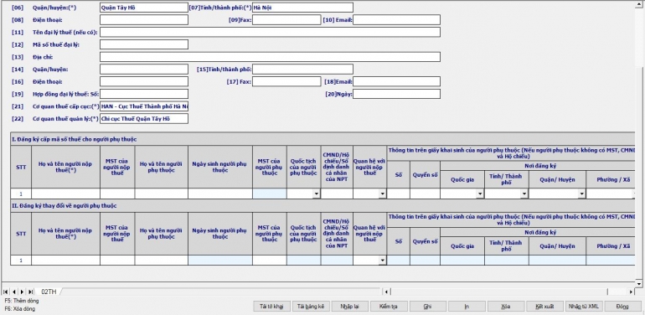Viewport: 645px width, 315px height.
Task: Open Quốc tịch dropdown in section I row
Action: pos(317,194)
